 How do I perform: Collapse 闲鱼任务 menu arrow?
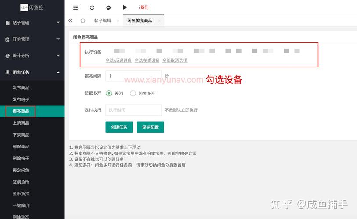click(x=58, y=72)
